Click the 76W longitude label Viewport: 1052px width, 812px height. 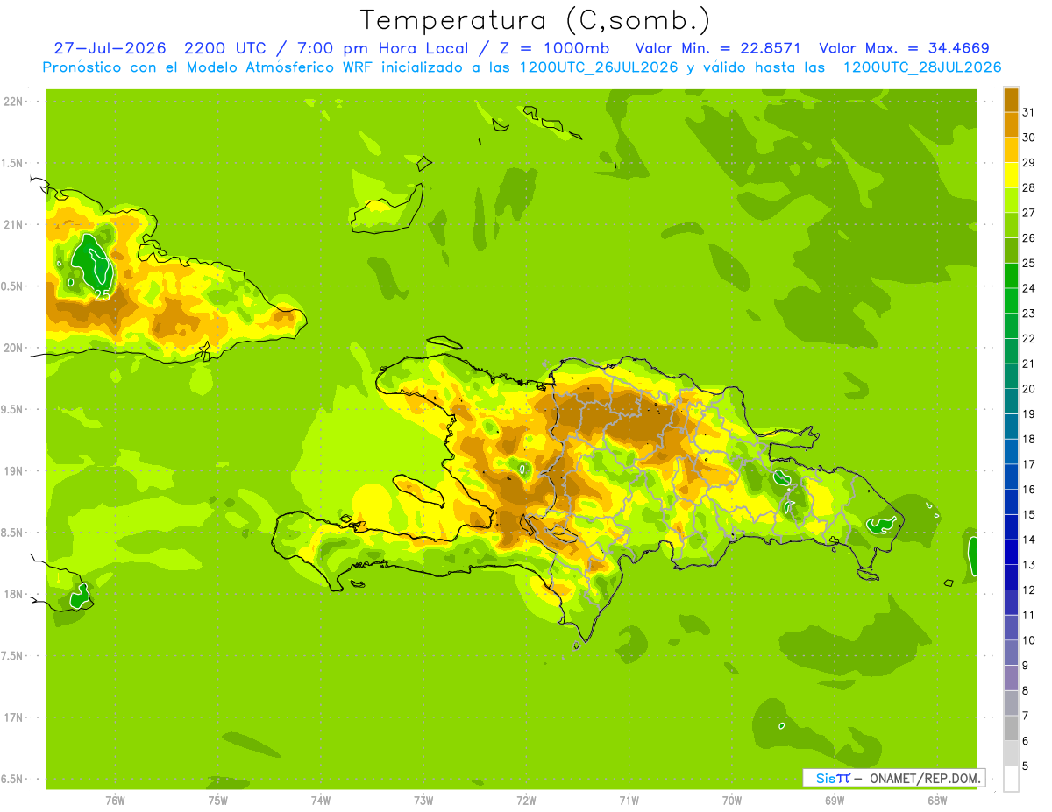[x=115, y=800]
